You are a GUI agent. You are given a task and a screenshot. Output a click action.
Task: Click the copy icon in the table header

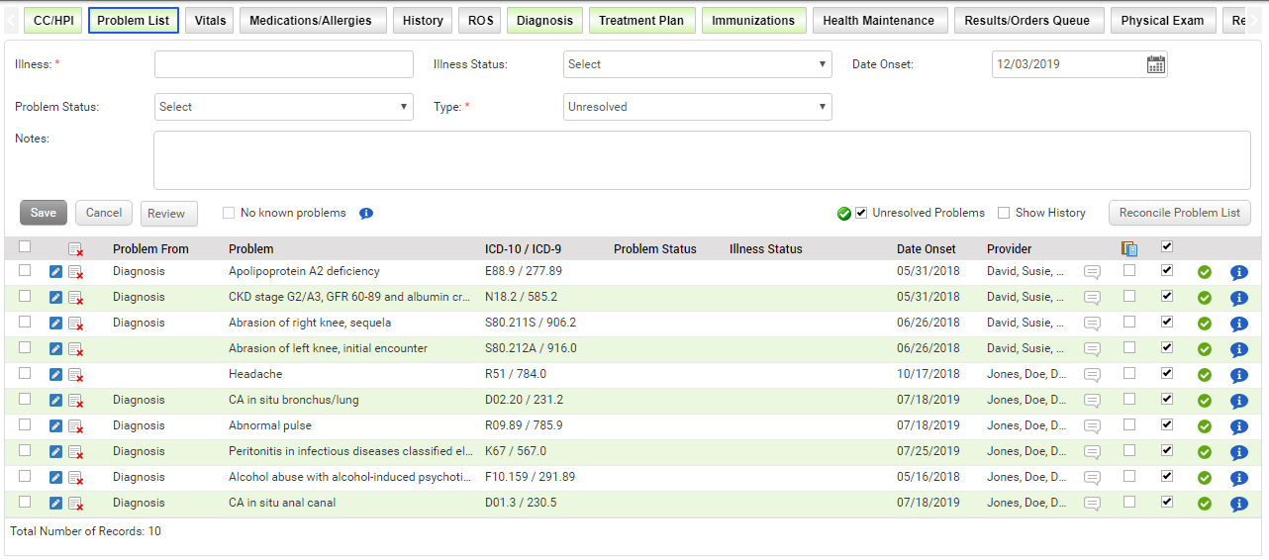point(1128,248)
